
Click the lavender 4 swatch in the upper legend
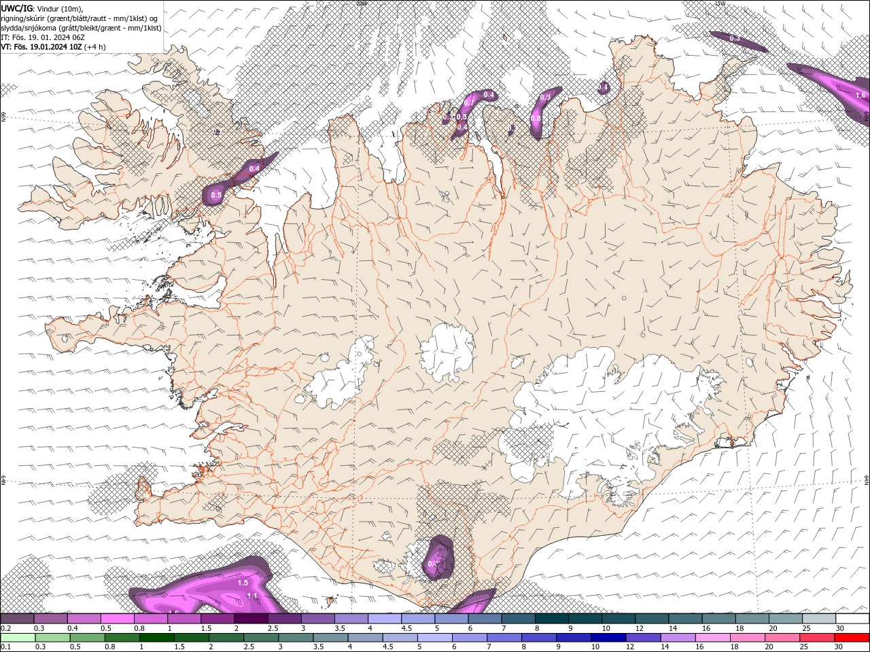point(385,619)
